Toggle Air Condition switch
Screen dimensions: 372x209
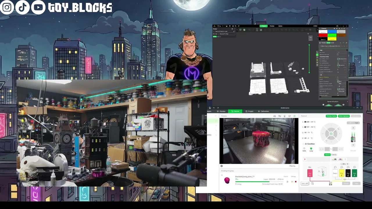point(303,144)
